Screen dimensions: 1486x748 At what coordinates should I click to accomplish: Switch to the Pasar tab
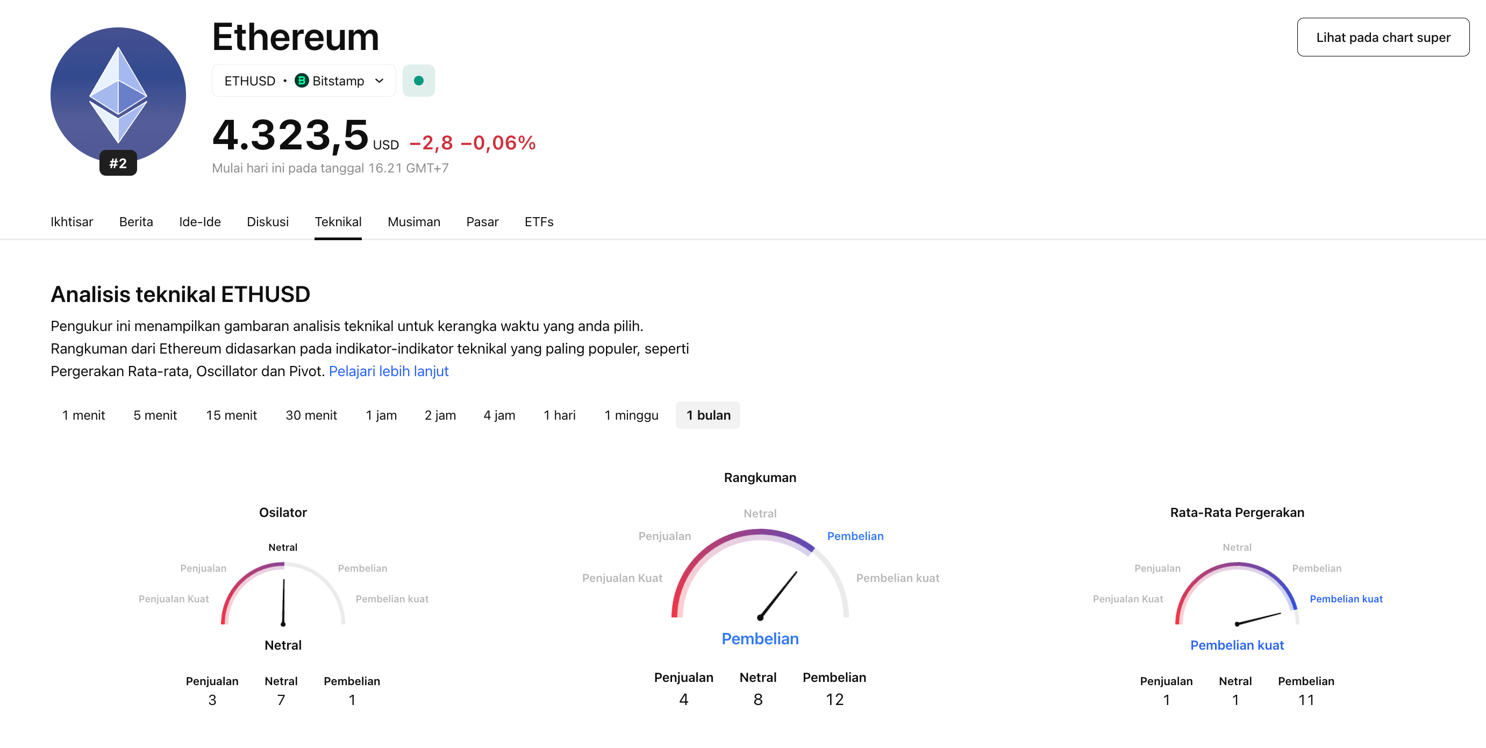pyautogui.click(x=482, y=222)
